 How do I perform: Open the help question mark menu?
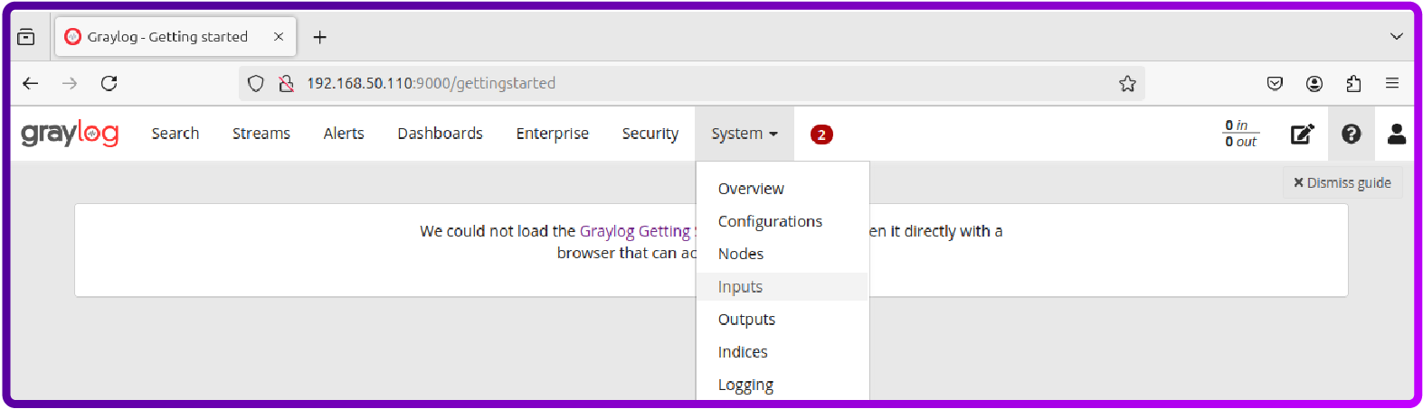(x=1352, y=134)
